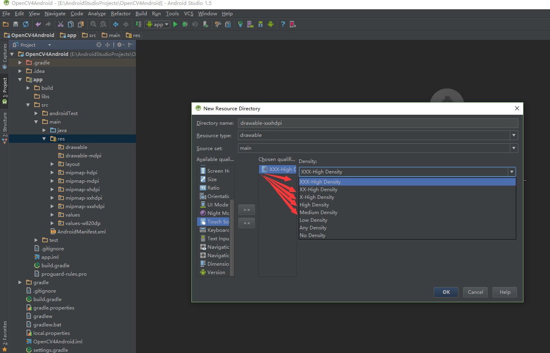Open the VCS menu
Image resolution: width=550 pixels, height=353 pixels.
click(189, 14)
